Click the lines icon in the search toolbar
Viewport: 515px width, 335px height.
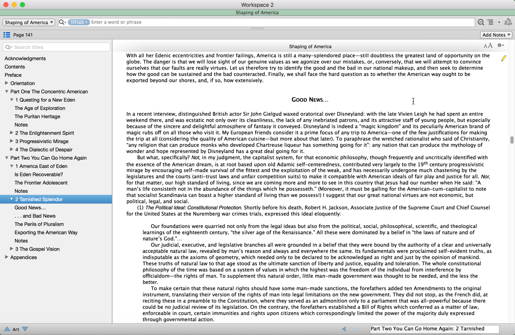pos(490,22)
